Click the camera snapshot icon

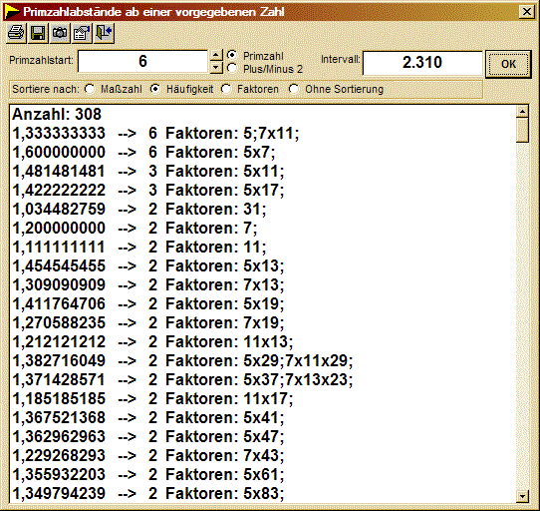point(60,33)
